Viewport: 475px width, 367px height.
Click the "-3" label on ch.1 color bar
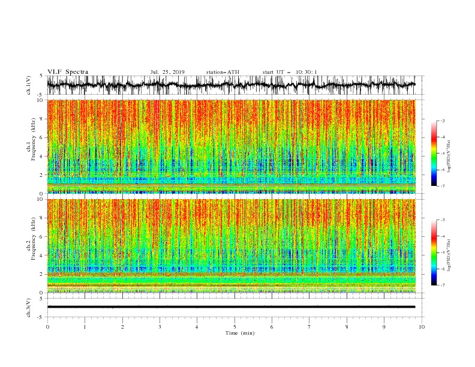[443, 121]
